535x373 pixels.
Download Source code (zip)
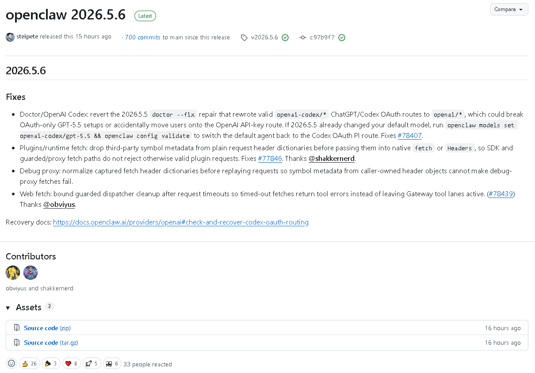point(47,328)
